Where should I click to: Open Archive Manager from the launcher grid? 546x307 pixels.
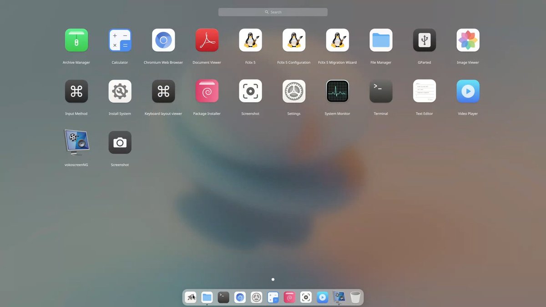76,40
